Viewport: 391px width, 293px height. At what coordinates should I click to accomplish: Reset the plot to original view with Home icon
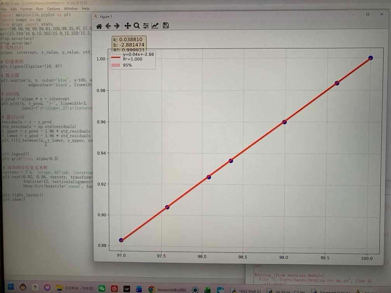pos(99,26)
